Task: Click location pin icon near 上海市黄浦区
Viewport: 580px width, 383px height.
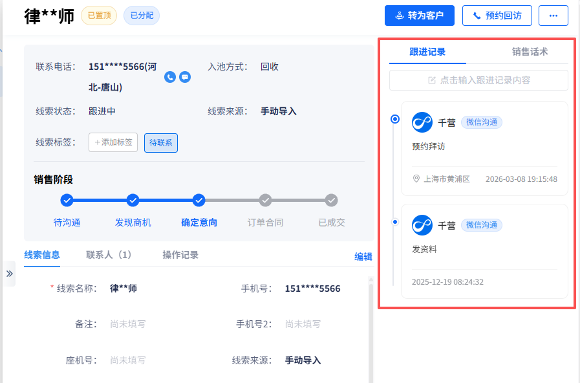Action: pyautogui.click(x=416, y=179)
